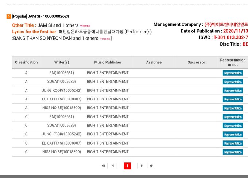Screen dimensions: 248x178
Task: Go to previous page arrow
Action: pos(113,166)
